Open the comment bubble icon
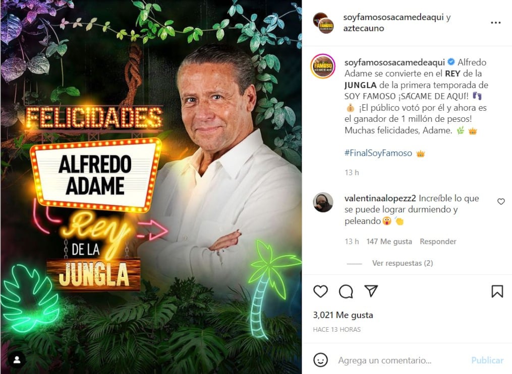The width and height of the screenshot is (512, 374). [346, 291]
